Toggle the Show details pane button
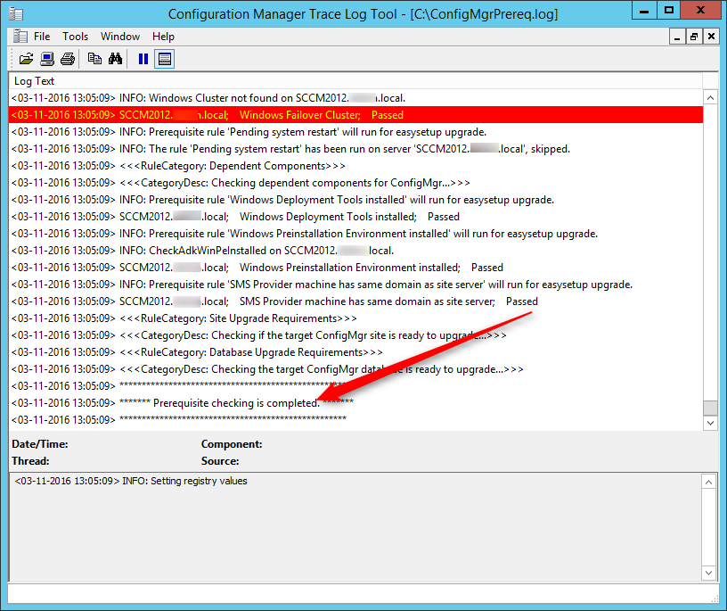The width and height of the screenshot is (727, 611). click(x=164, y=59)
